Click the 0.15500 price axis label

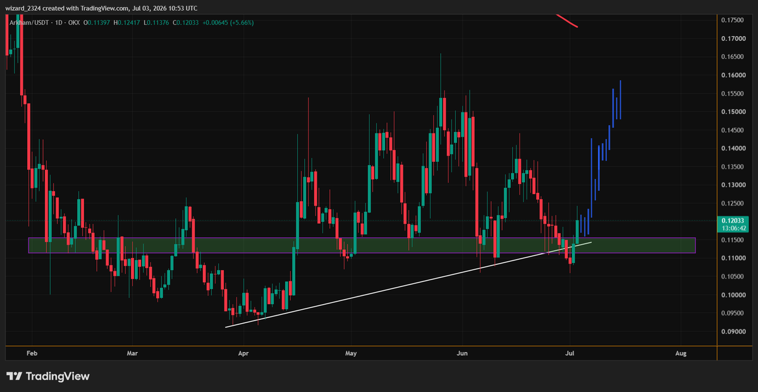click(732, 94)
